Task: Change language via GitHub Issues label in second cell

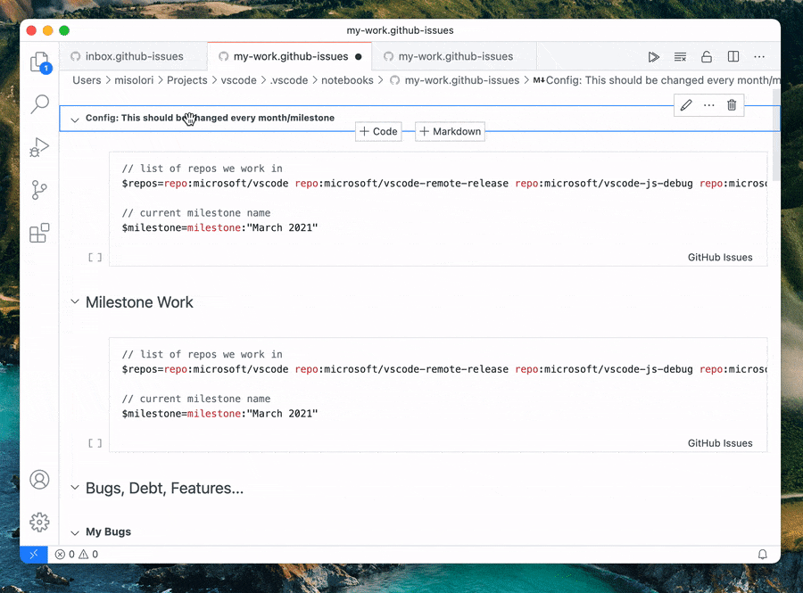Action: pyautogui.click(x=720, y=443)
